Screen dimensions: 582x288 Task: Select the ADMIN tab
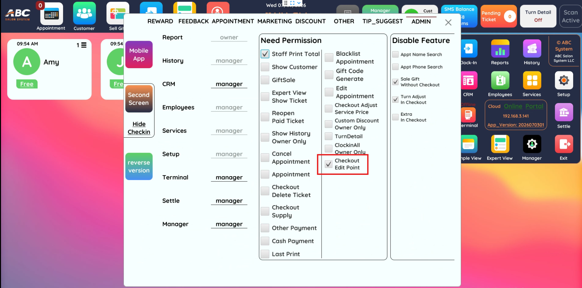[421, 21]
